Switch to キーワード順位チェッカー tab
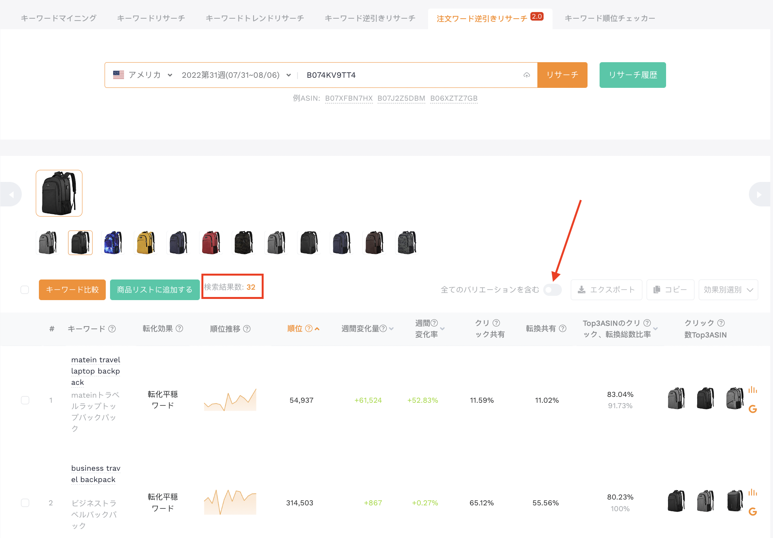773x538 pixels. click(610, 18)
